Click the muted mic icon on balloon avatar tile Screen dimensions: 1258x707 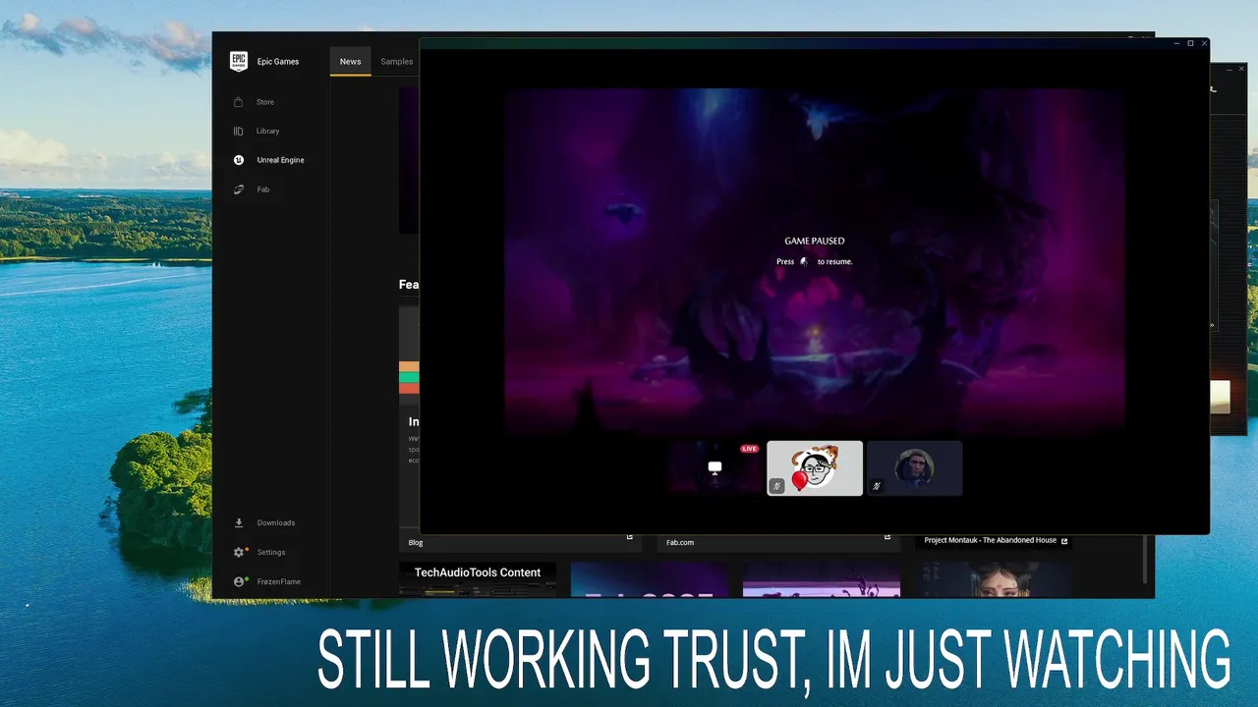pyautogui.click(x=776, y=485)
